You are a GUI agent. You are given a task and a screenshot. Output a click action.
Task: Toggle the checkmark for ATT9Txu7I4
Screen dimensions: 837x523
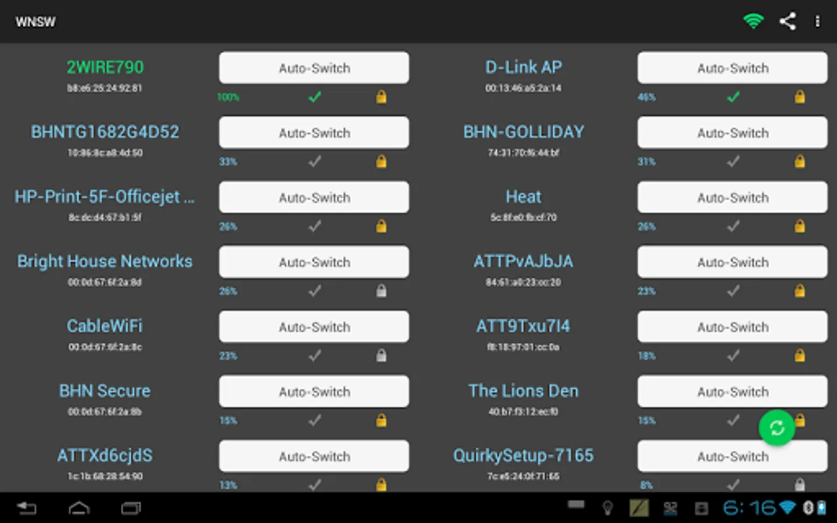click(x=733, y=355)
